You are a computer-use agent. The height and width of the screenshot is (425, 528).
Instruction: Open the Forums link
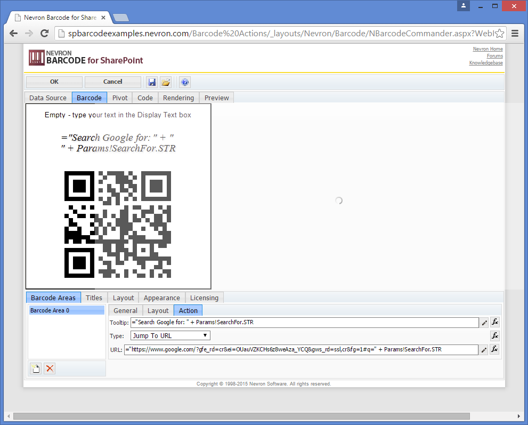tap(494, 56)
